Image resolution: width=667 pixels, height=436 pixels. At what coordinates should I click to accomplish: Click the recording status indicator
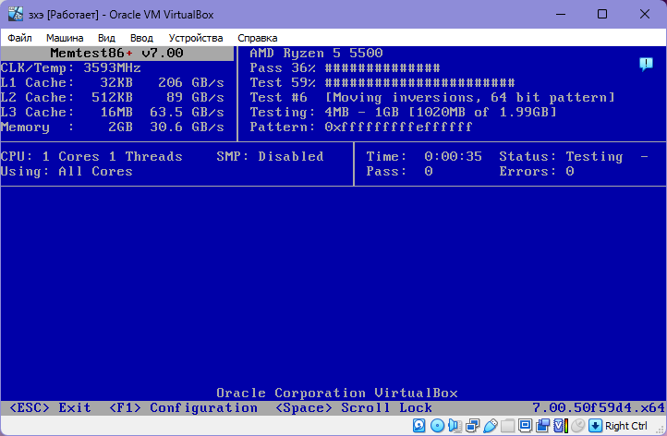[x=542, y=426]
